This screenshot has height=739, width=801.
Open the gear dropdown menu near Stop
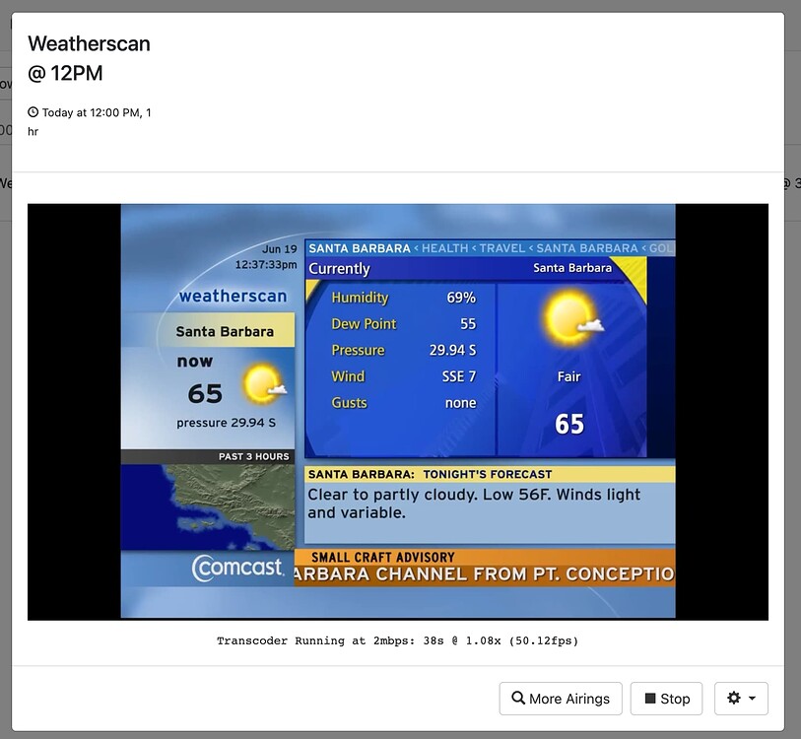click(x=741, y=699)
